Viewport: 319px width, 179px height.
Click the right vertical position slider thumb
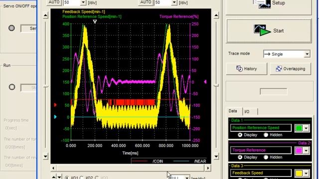point(216,86)
